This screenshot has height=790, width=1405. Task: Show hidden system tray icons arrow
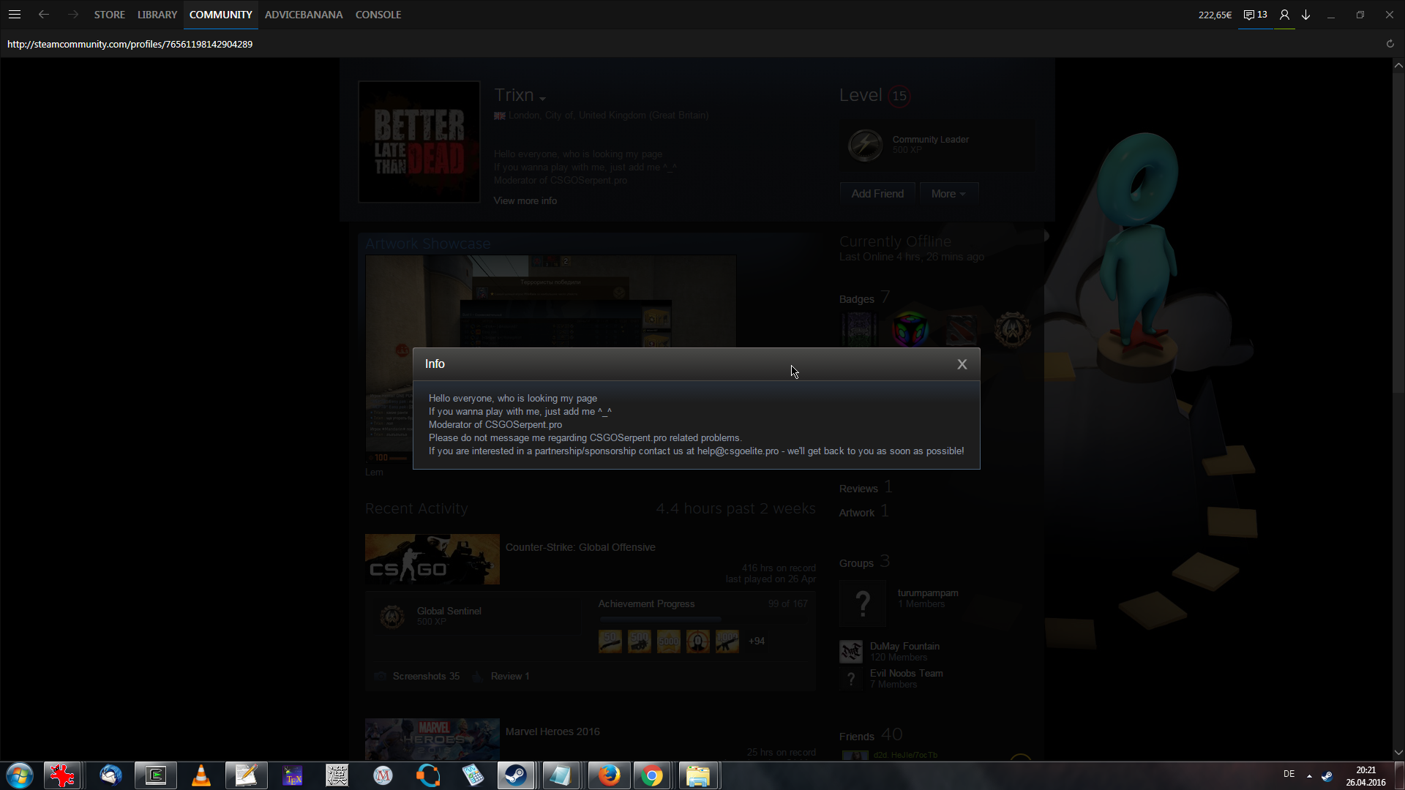click(x=1309, y=775)
